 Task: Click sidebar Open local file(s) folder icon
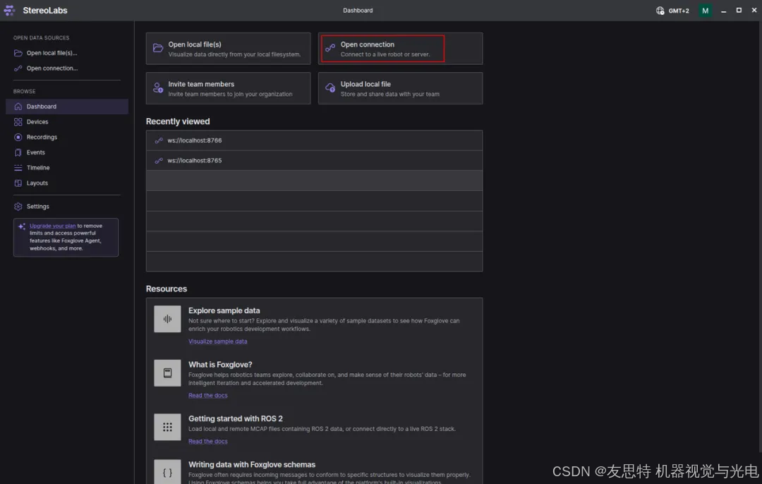(x=18, y=53)
